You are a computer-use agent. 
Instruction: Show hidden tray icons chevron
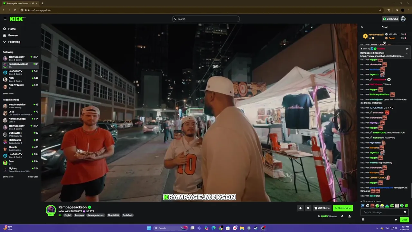[x=377, y=228]
